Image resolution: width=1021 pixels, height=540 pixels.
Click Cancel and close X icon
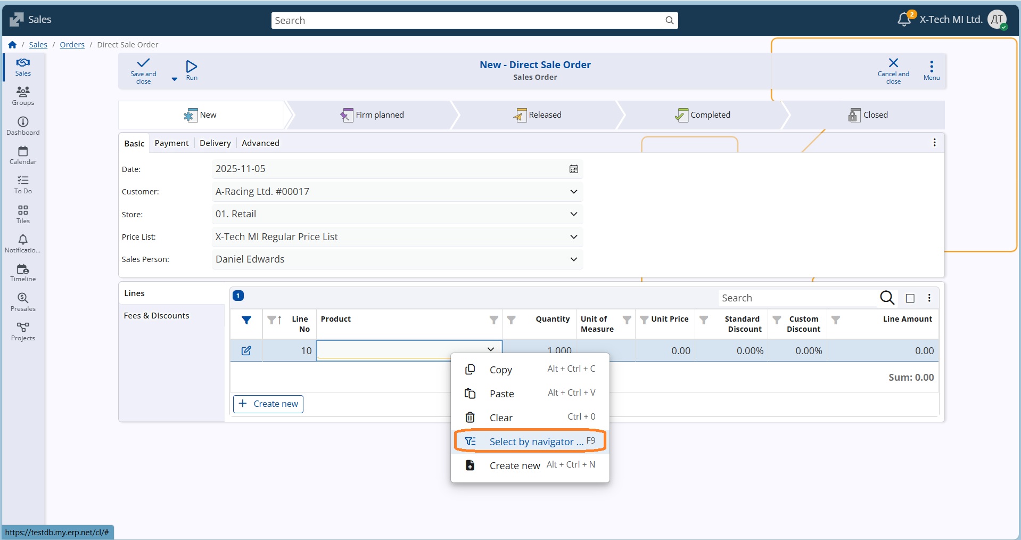[x=893, y=63]
